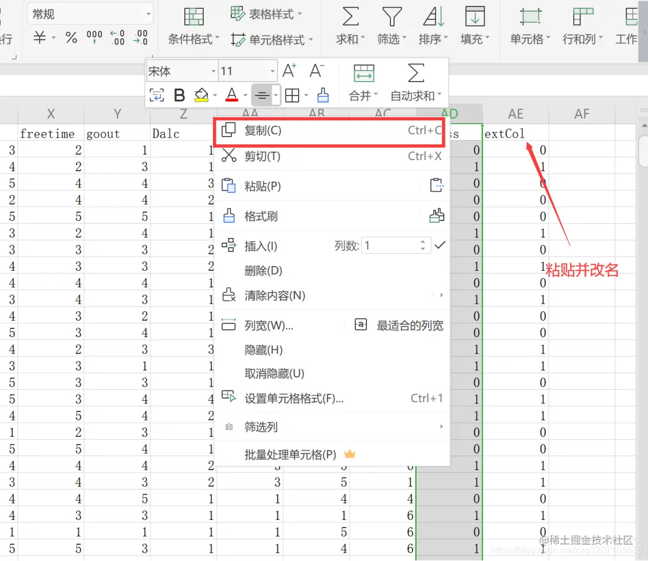Open conditional formatting (条件格式)
Viewport: 648px width, 561px height.
click(193, 26)
